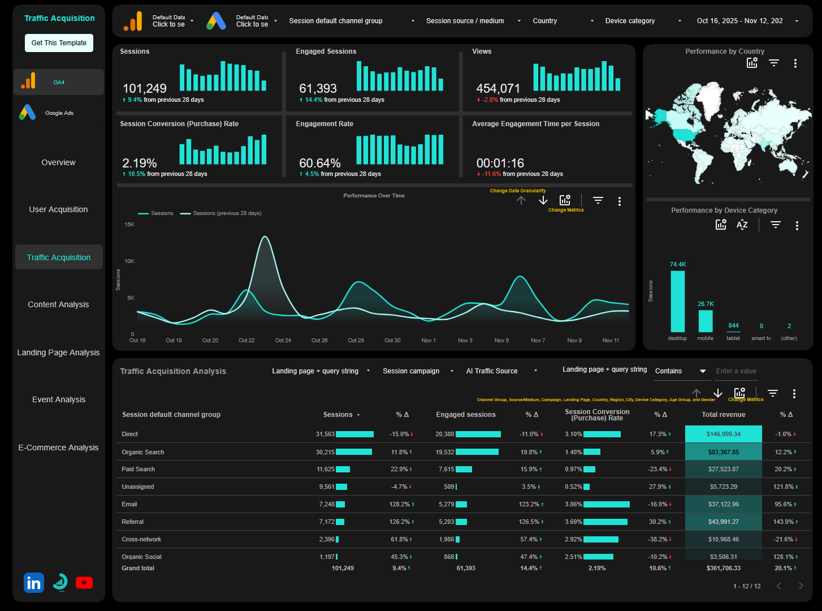Screen dimensions: 822x611
Task: Navigate to the Content Analysis page
Action: pyautogui.click(x=59, y=304)
